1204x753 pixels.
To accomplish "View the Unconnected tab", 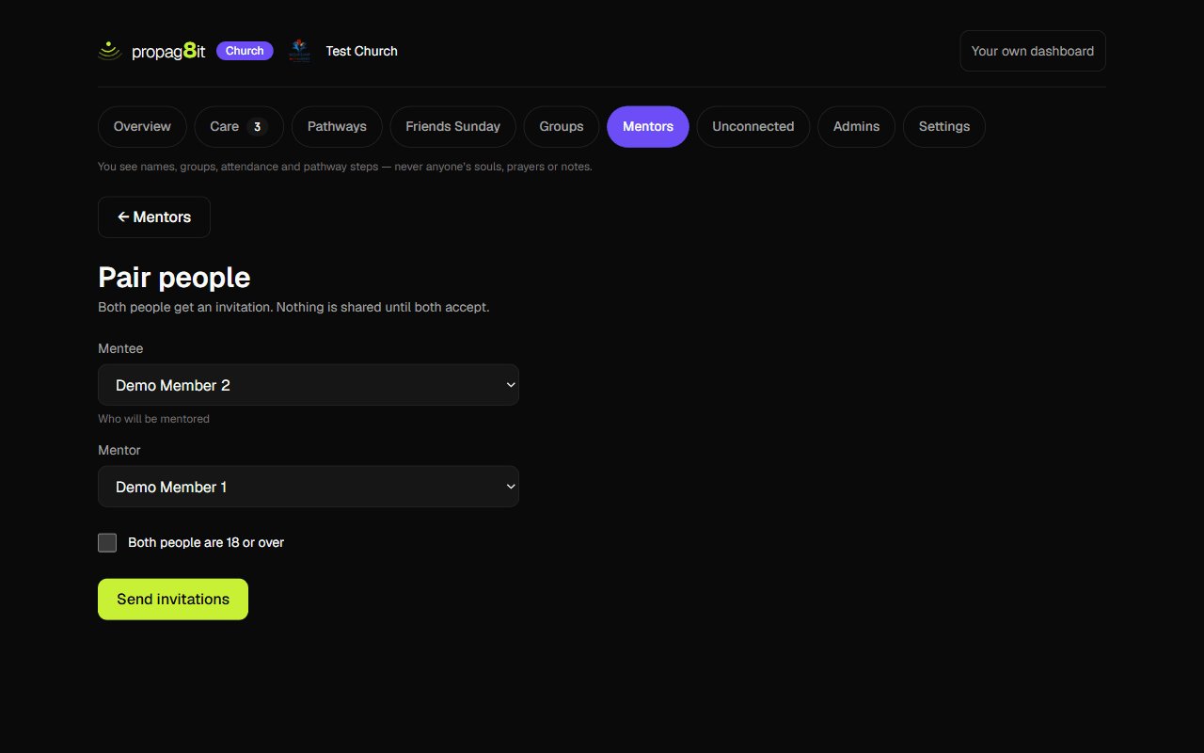I will coord(753,127).
